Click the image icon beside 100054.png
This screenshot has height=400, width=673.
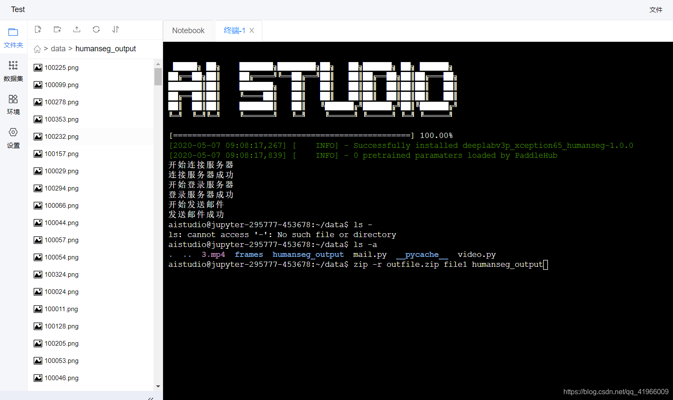pyautogui.click(x=38, y=257)
